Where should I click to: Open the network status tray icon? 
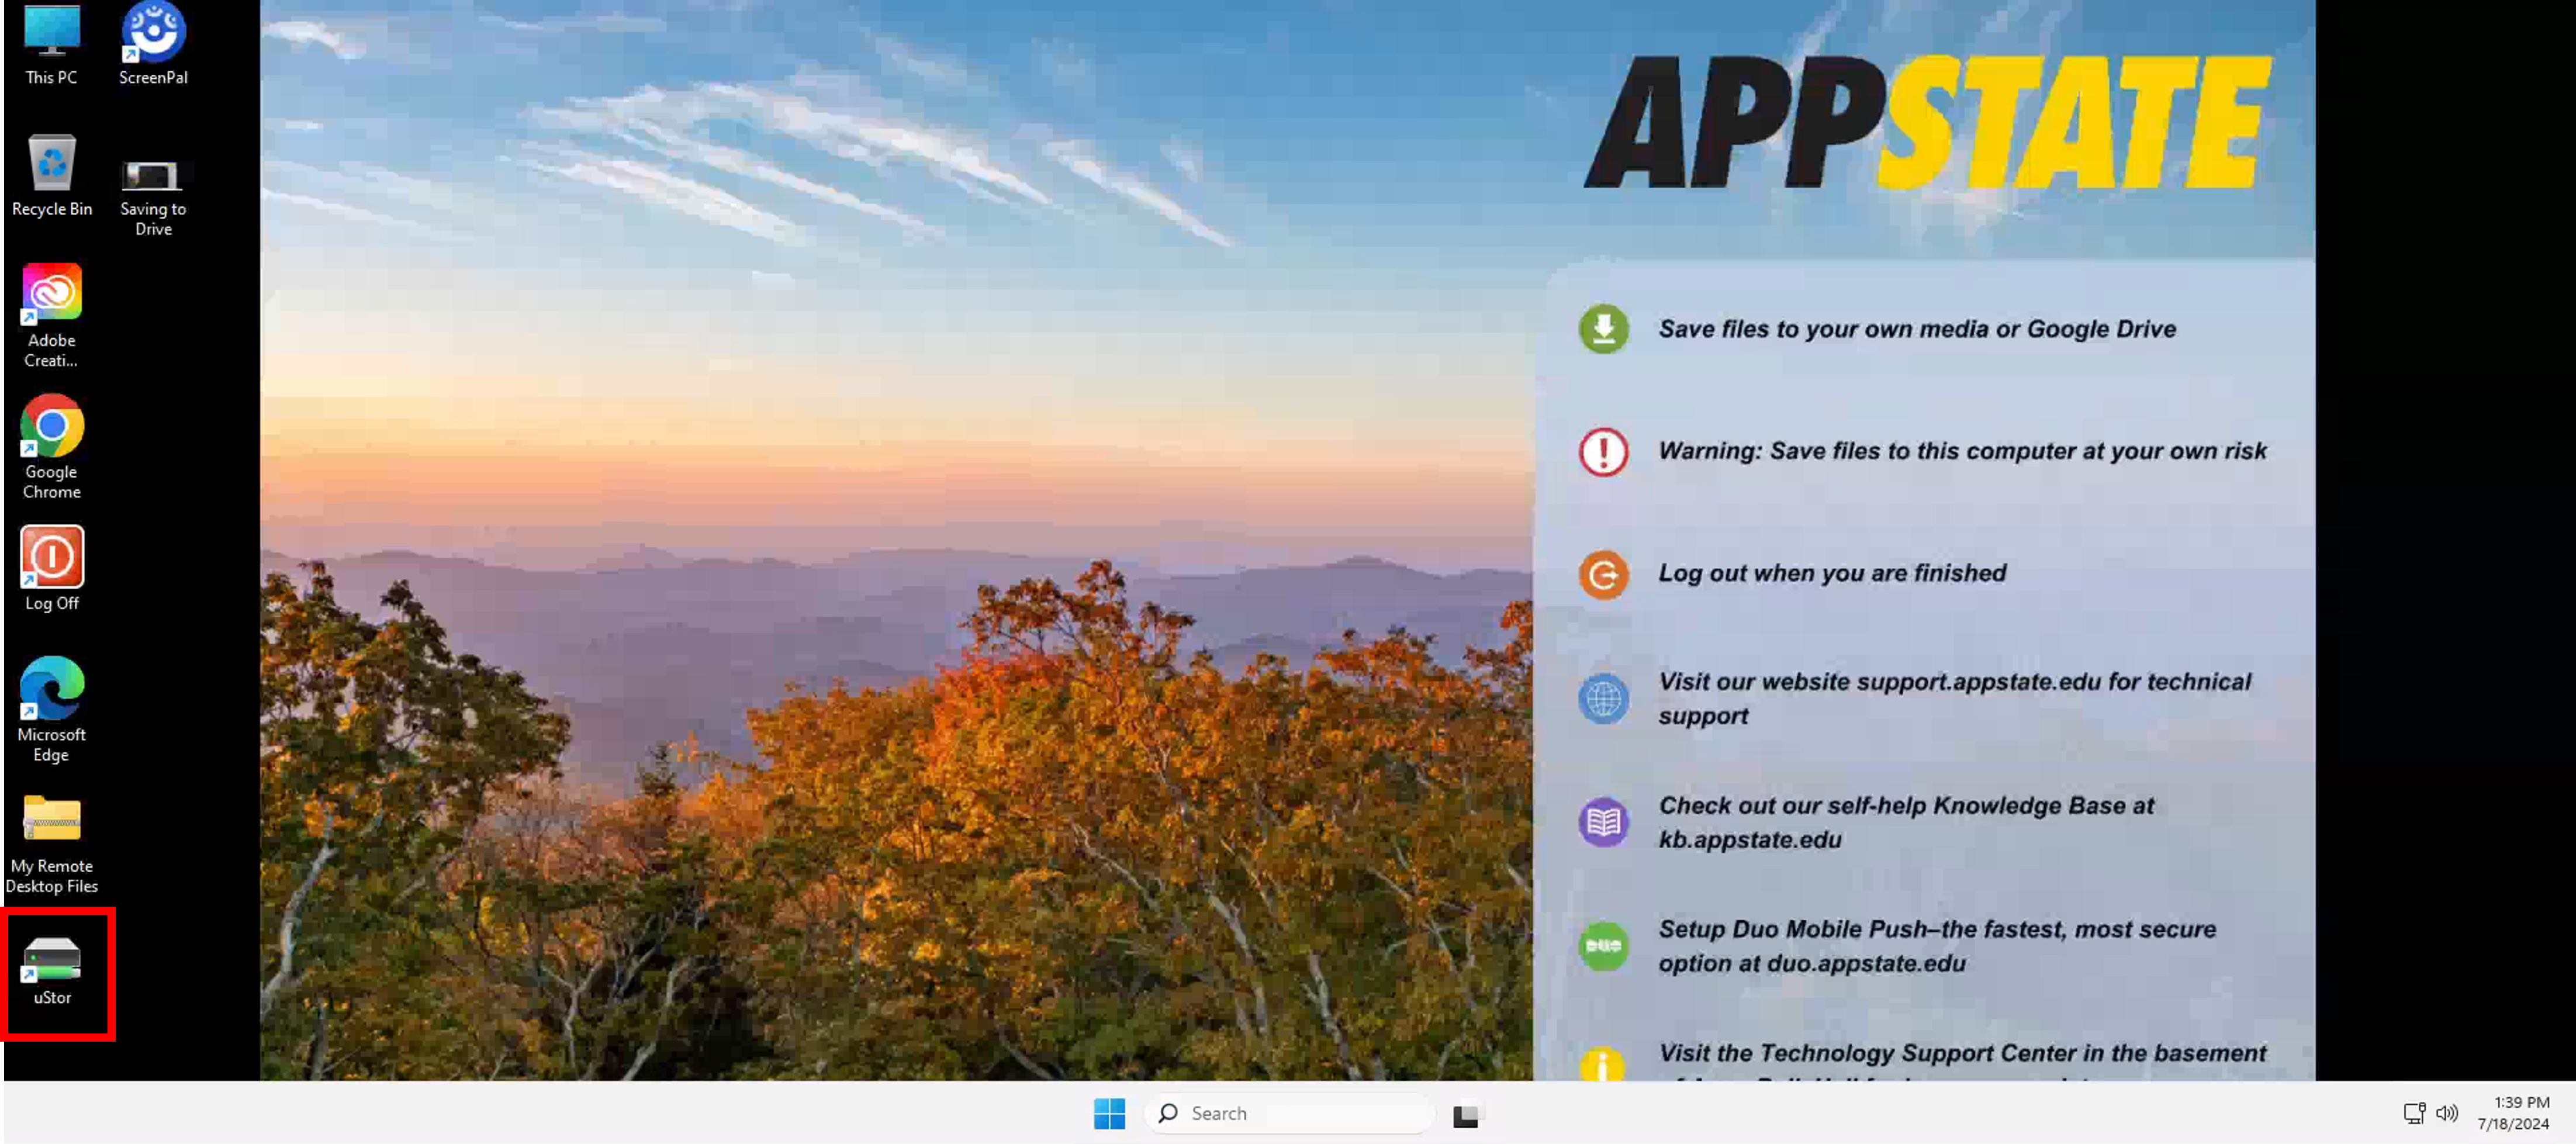point(2413,1113)
